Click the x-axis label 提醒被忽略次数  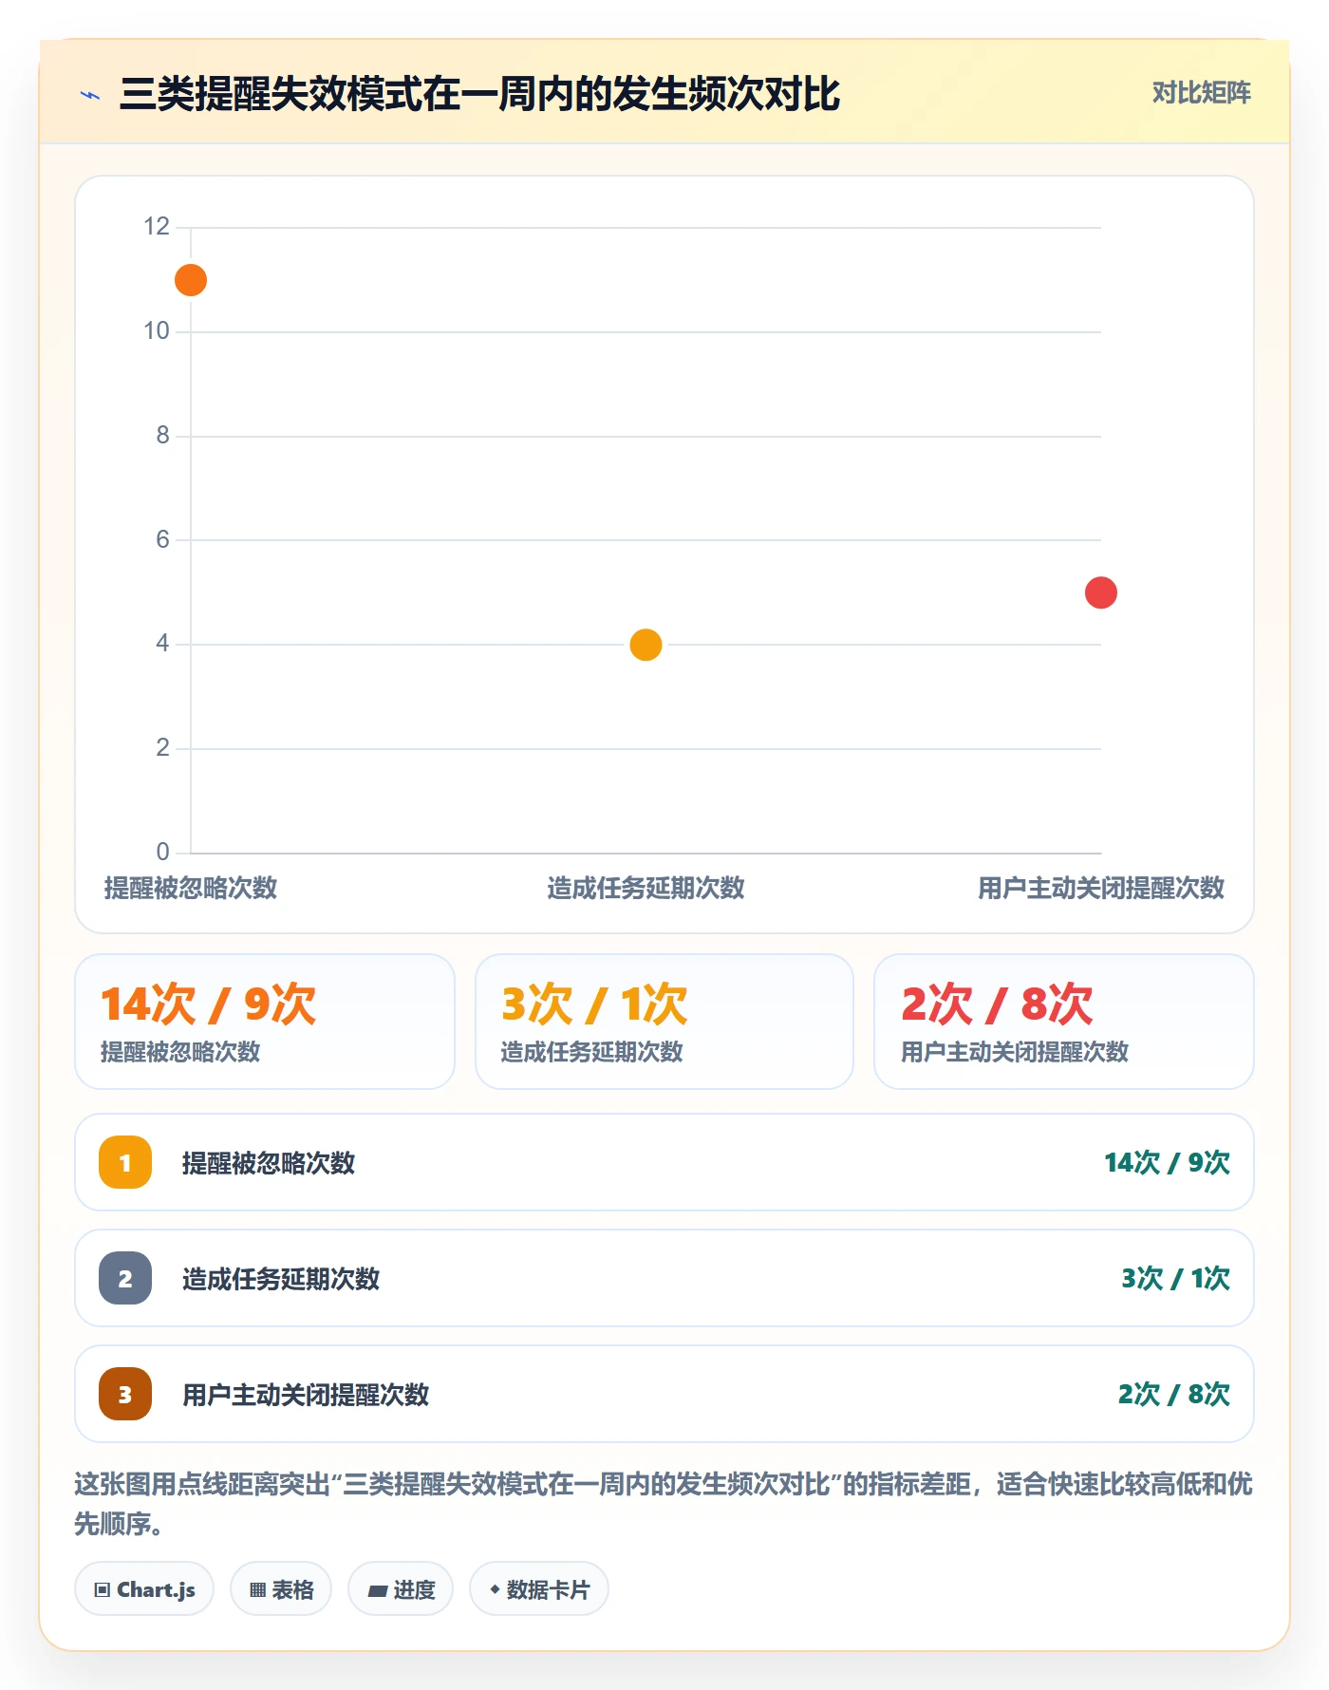191,888
